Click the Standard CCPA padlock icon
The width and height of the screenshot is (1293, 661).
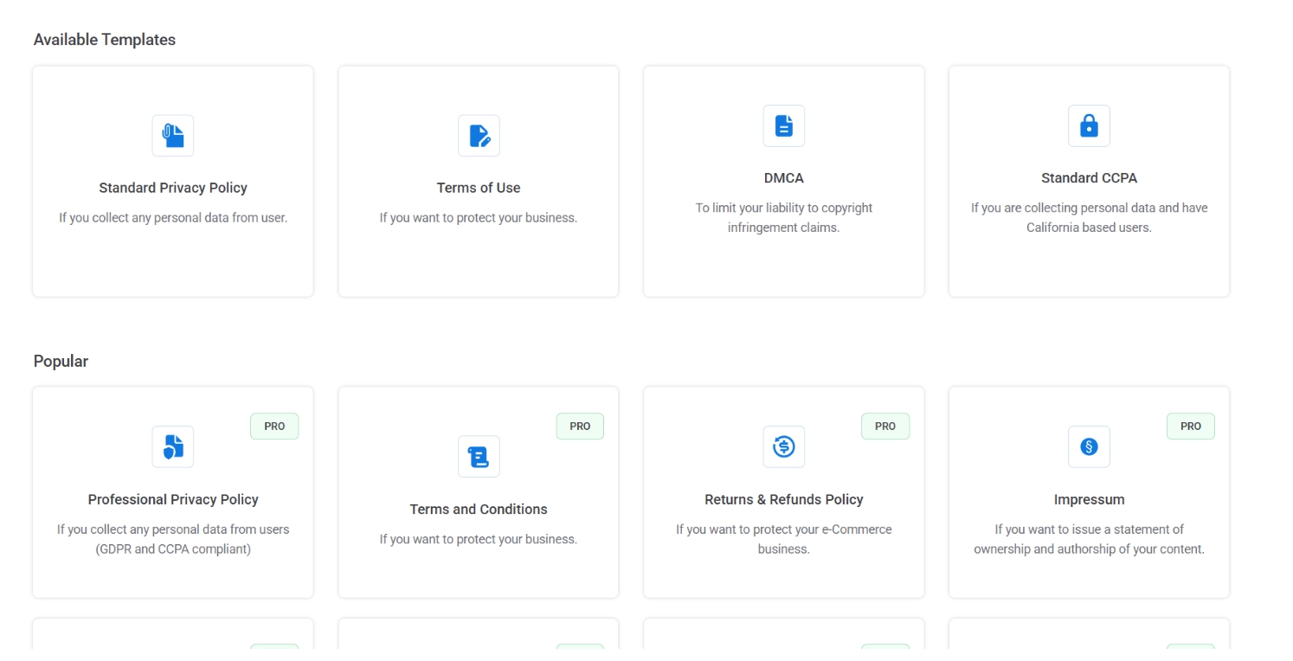[1089, 125]
